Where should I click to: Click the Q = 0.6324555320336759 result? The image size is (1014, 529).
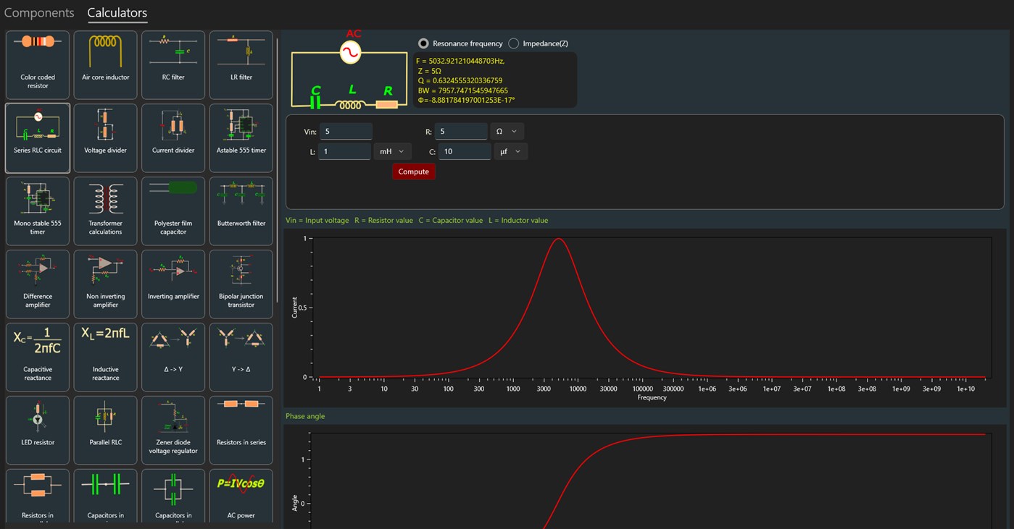(460, 80)
